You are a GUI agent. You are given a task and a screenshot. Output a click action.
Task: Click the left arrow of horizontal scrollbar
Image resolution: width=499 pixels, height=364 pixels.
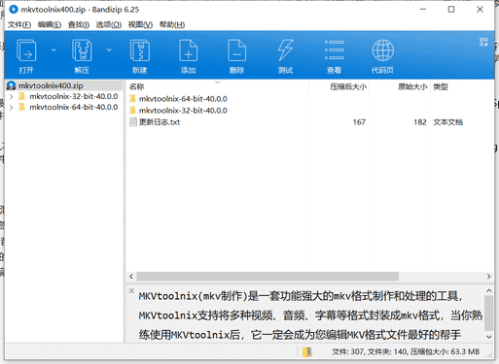coord(131,277)
